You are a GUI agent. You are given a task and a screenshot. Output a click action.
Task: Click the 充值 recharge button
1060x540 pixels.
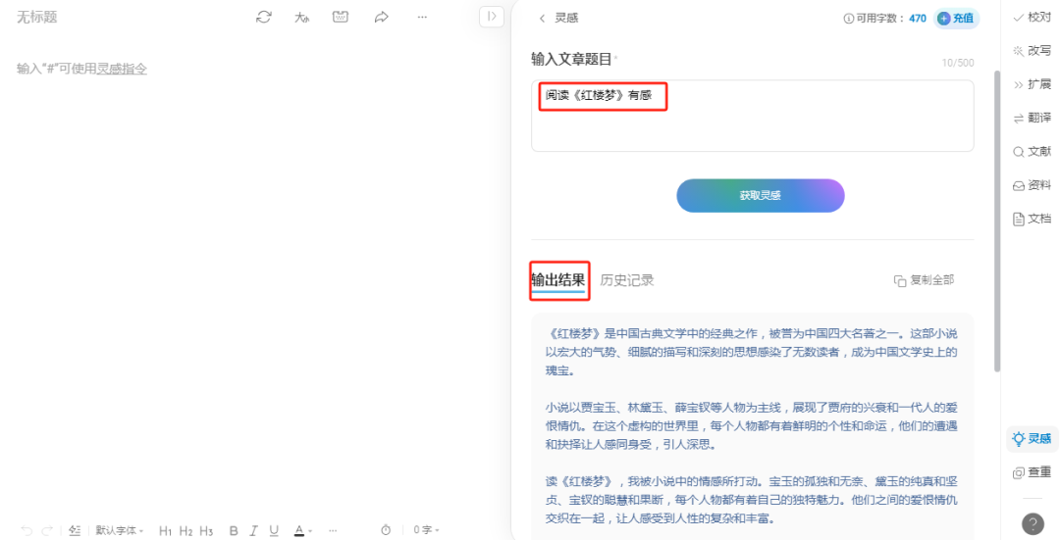coord(956,19)
